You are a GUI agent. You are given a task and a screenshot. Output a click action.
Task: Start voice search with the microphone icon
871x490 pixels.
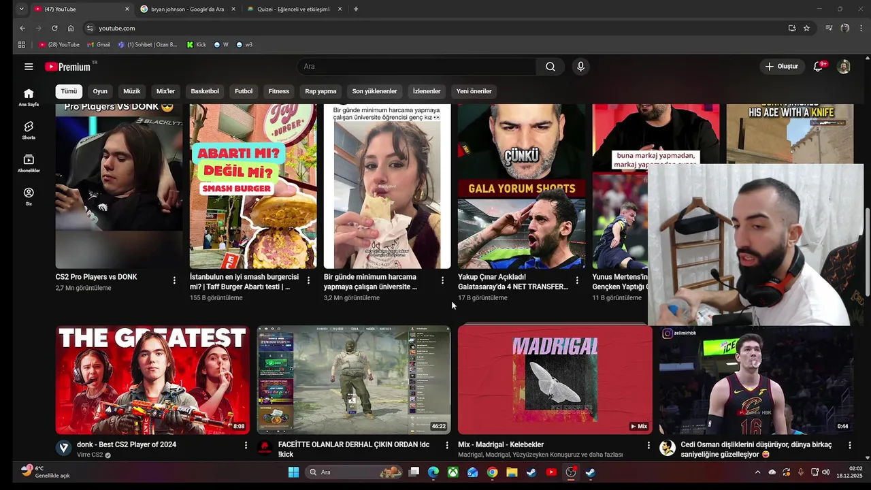(x=580, y=67)
